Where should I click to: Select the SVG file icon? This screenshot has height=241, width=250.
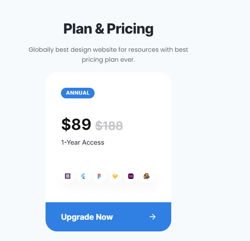147,176
